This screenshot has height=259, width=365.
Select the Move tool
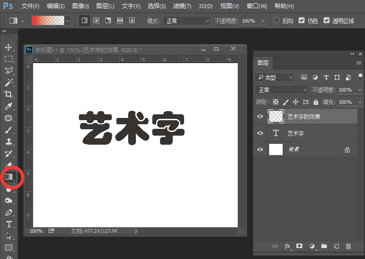point(9,47)
